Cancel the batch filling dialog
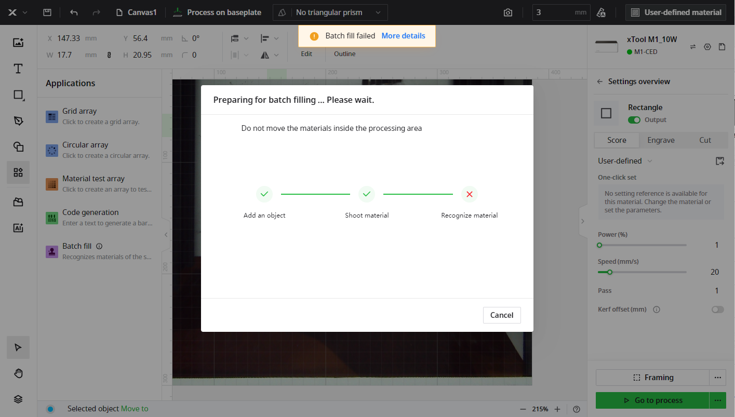Screen dimensions: 735x417 (x=501, y=315)
